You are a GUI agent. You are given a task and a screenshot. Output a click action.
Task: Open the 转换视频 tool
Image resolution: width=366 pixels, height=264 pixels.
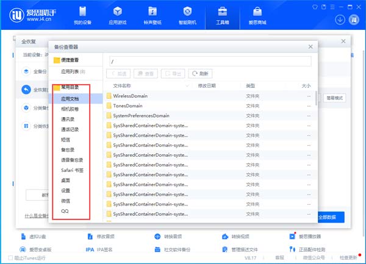click(235, 237)
